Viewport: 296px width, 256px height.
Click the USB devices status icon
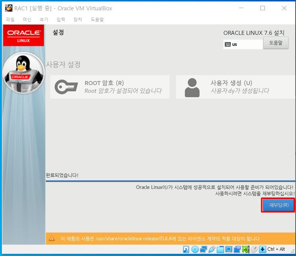coord(212,249)
